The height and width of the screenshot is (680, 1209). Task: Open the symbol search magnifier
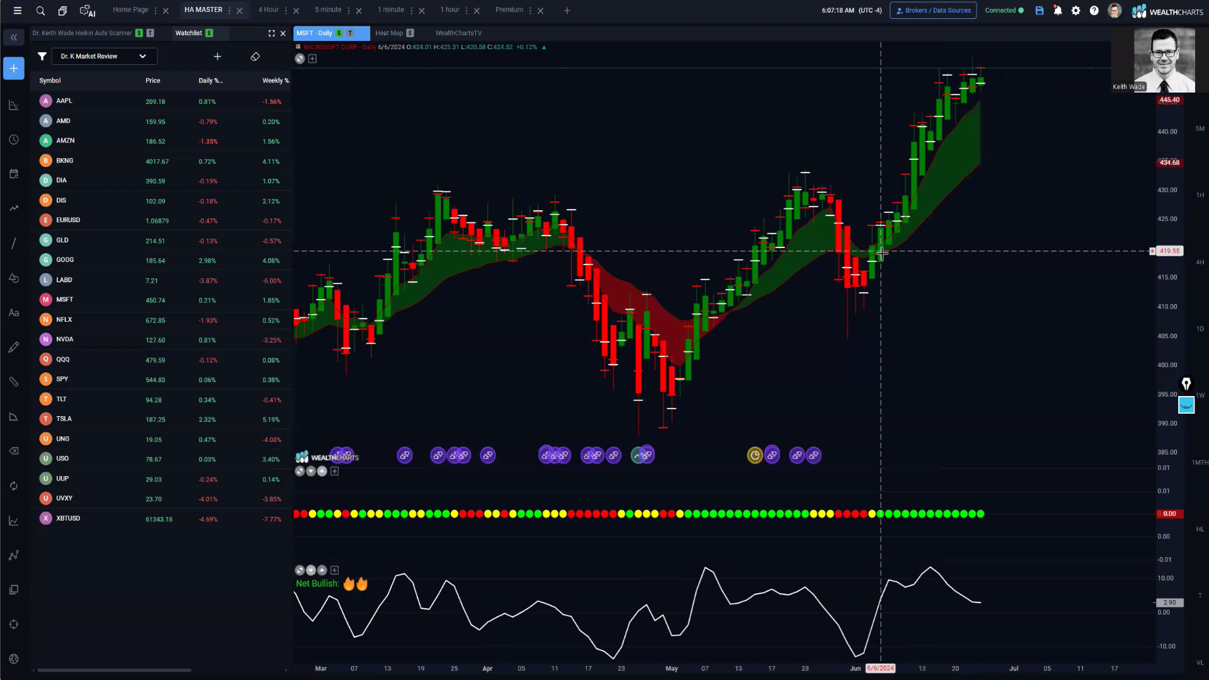click(x=40, y=11)
